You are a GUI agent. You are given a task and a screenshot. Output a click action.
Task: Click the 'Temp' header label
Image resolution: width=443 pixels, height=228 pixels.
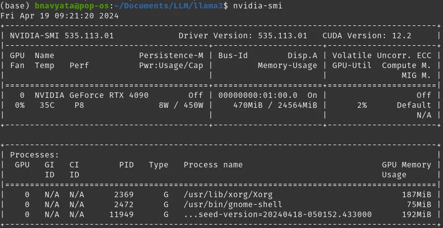(x=44, y=66)
